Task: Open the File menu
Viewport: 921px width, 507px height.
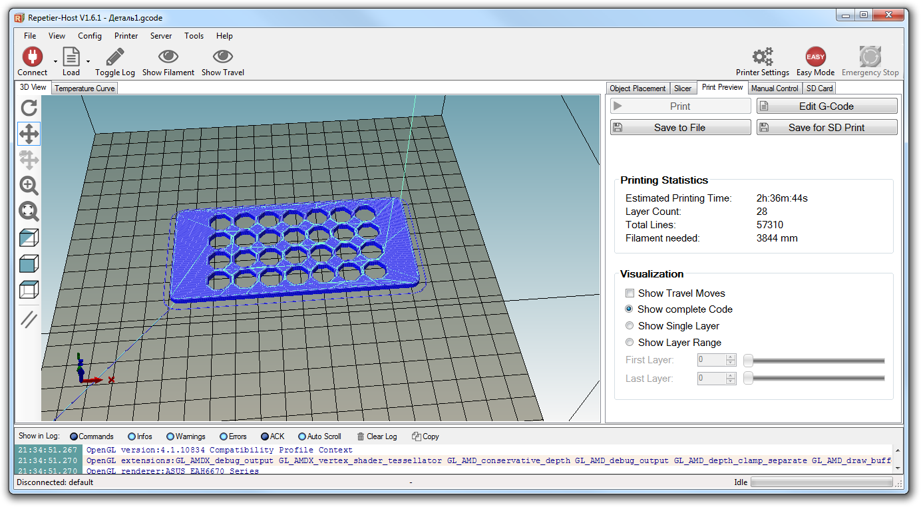Action: (x=30, y=36)
